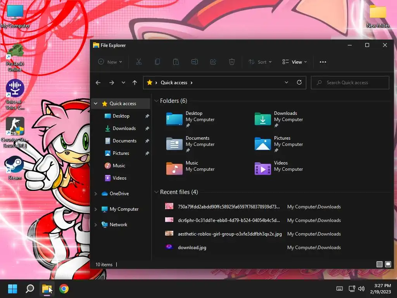The width and height of the screenshot is (397, 298).
Task: Click the touch keyboard tray icon
Action: pos(340,289)
